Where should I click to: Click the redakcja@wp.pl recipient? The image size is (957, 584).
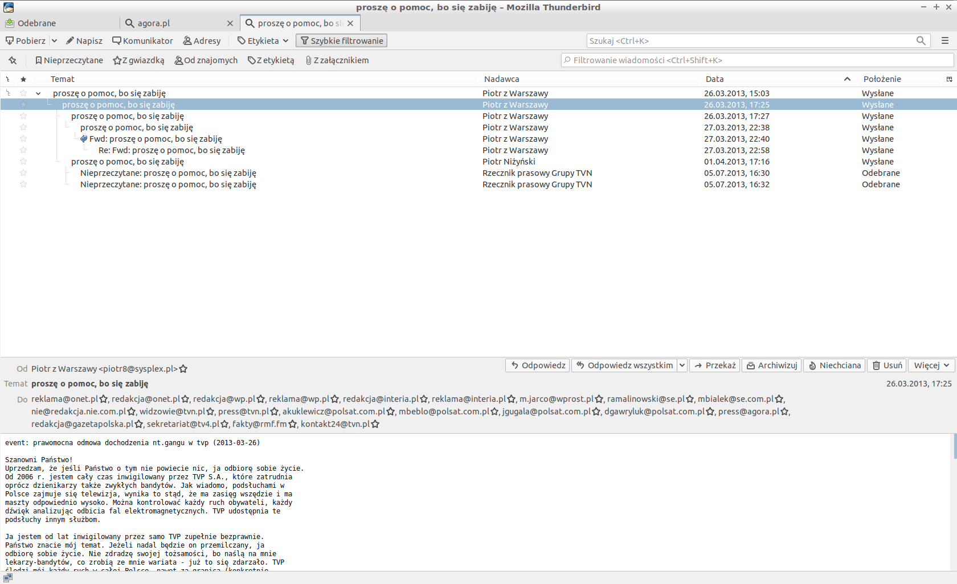tap(224, 399)
